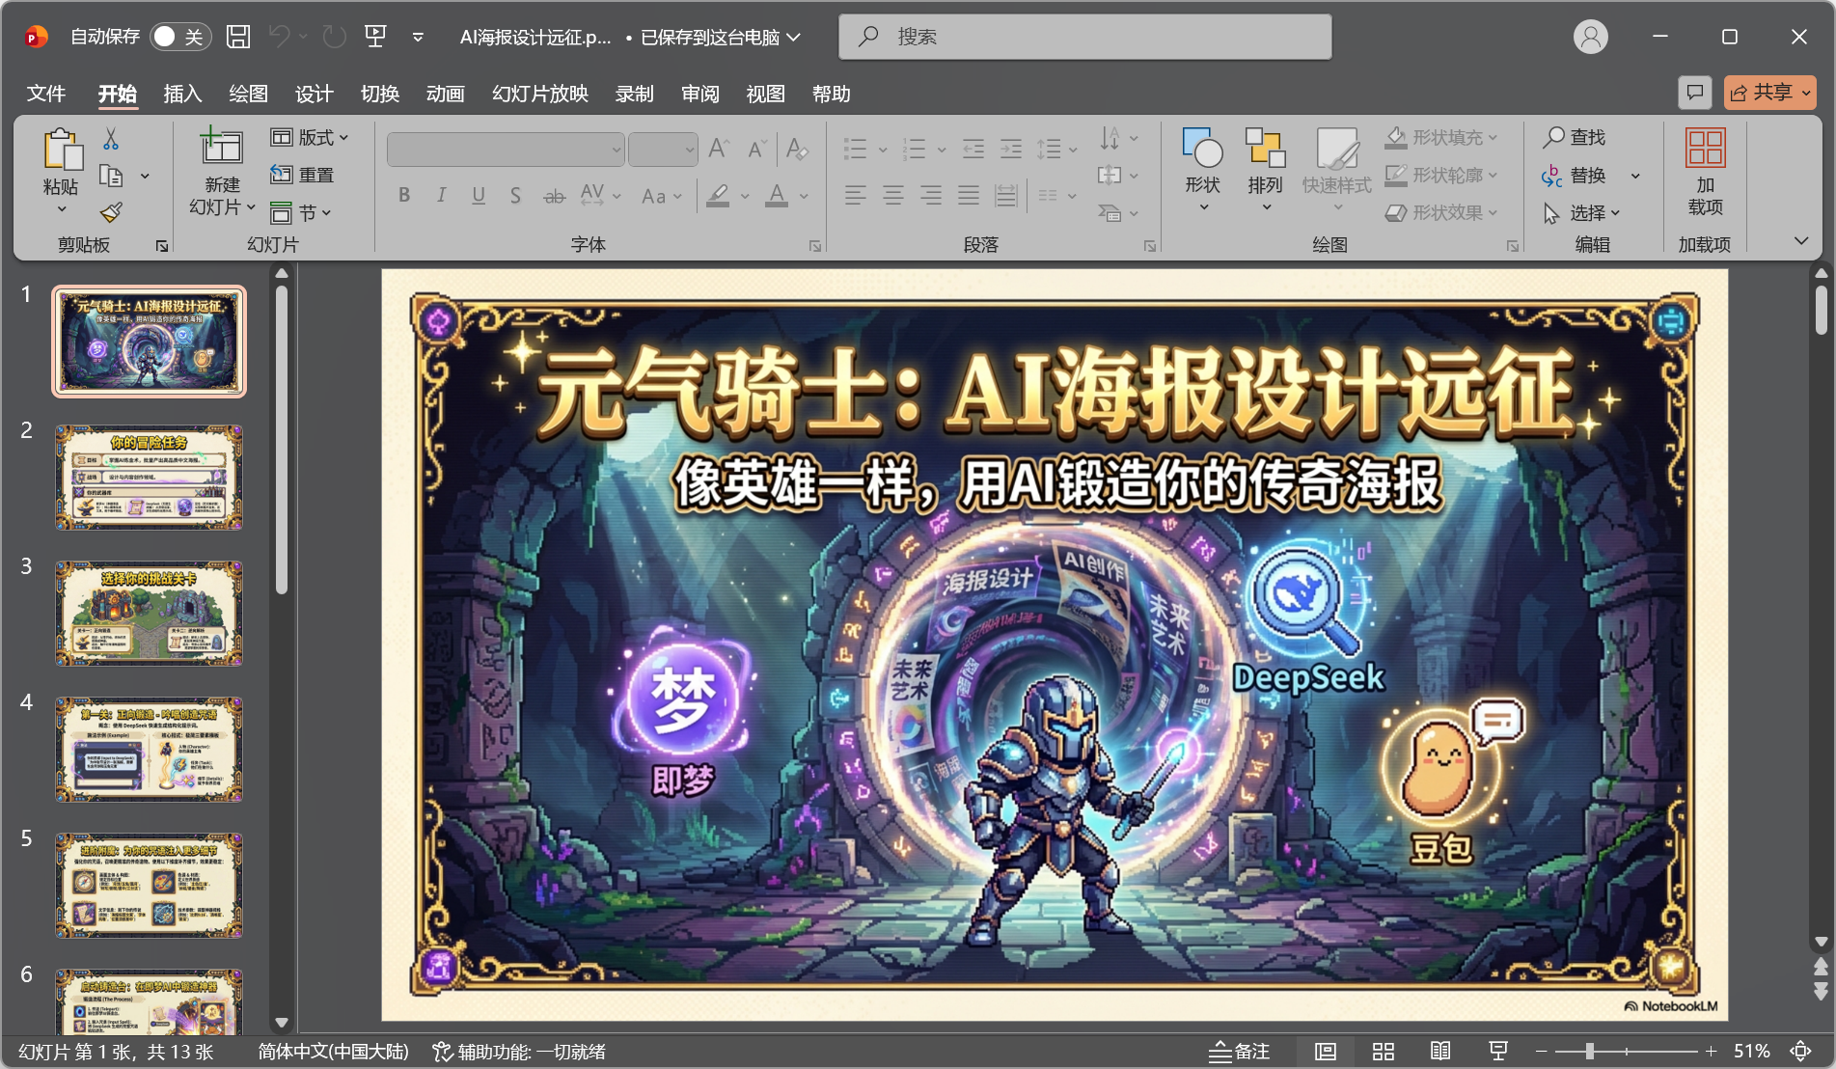The height and width of the screenshot is (1069, 1836).
Task: Toggle align text right
Action: click(931, 196)
